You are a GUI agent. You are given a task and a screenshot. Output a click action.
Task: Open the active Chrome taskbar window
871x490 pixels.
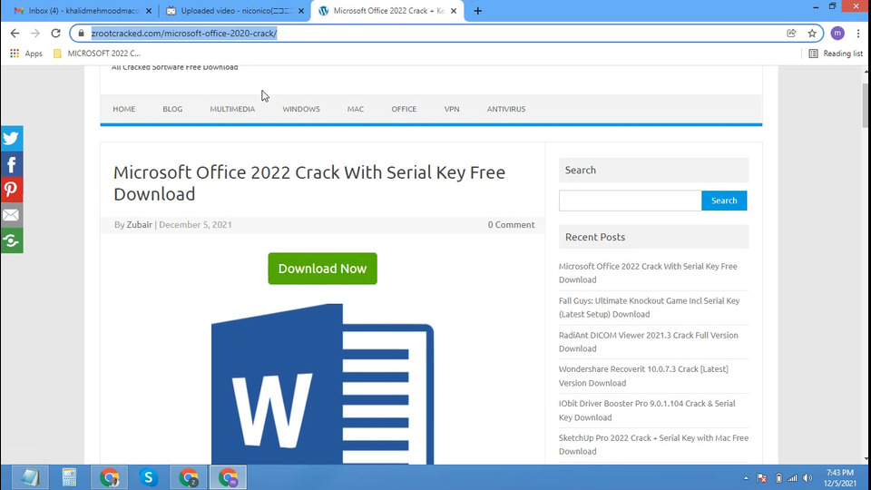(x=229, y=477)
